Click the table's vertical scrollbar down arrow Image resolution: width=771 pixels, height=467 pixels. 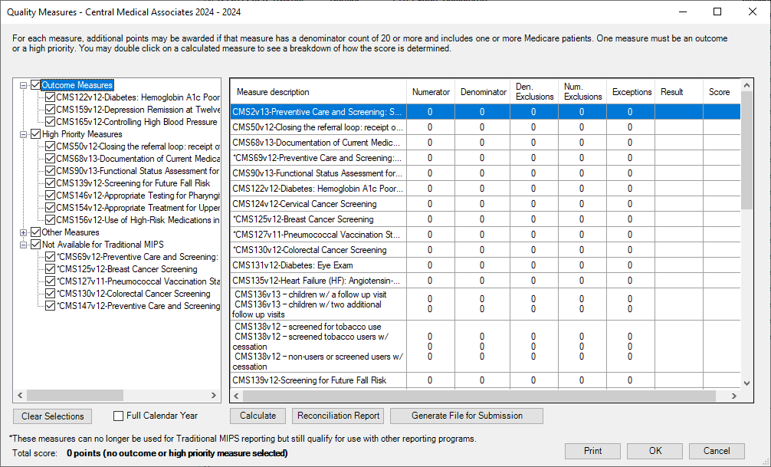click(747, 382)
